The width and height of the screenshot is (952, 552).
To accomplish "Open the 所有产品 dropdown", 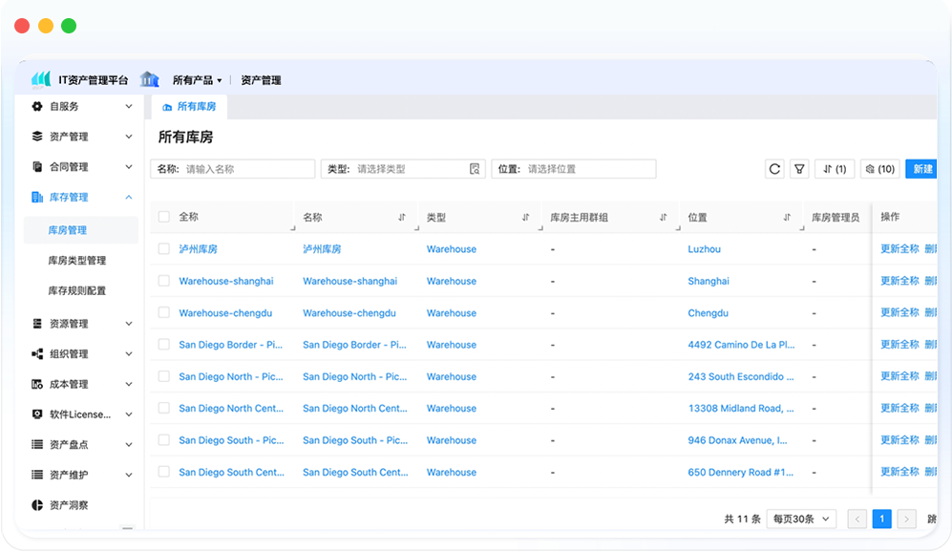I will pyautogui.click(x=197, y=80).
